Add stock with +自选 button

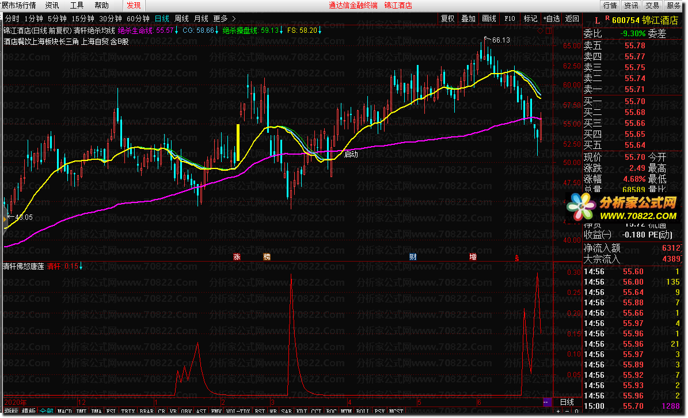[552, 18]
